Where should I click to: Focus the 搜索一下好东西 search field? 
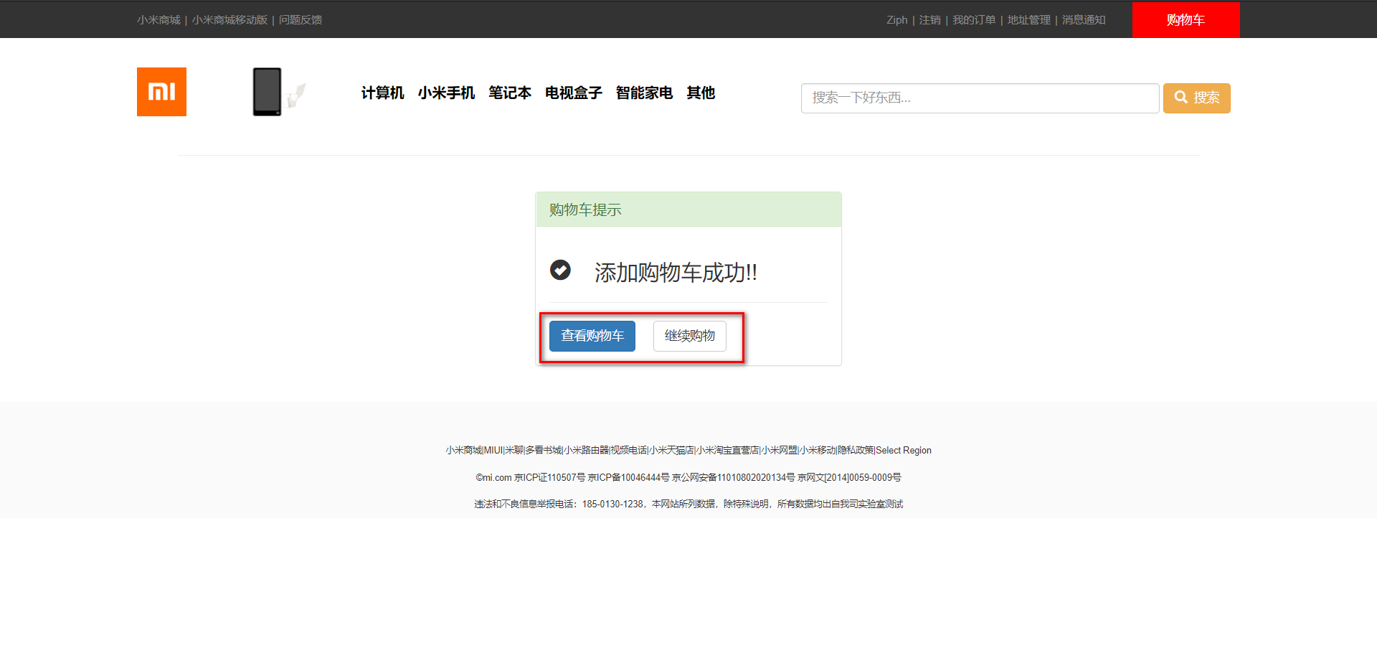coord(980,98)
